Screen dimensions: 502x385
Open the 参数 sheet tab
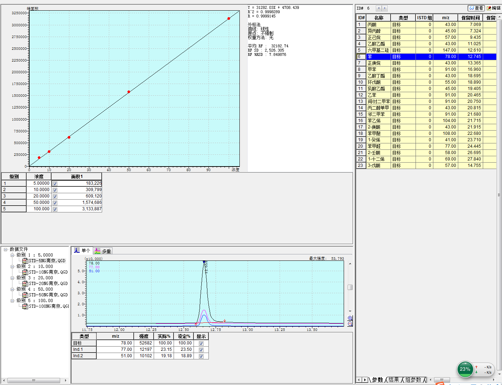pyautogui.click(x=377, y=380)
